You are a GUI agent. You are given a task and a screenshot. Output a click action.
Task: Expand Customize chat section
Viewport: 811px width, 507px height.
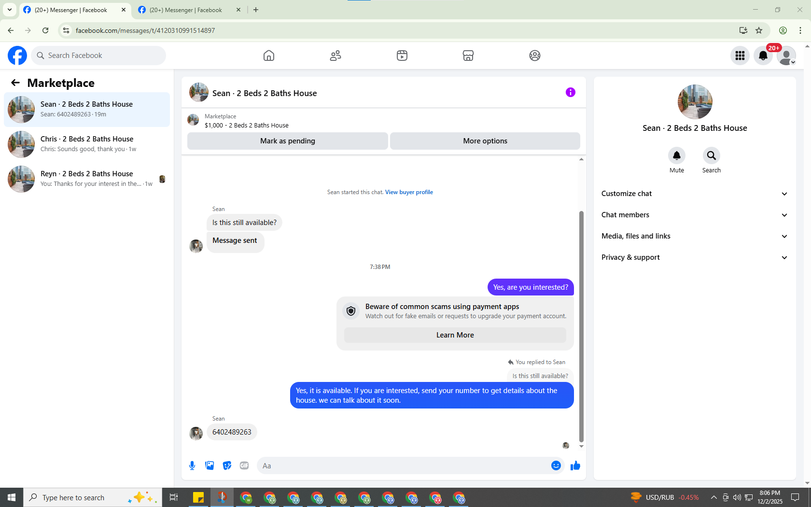pyautogui.click(x=695, y=194)
